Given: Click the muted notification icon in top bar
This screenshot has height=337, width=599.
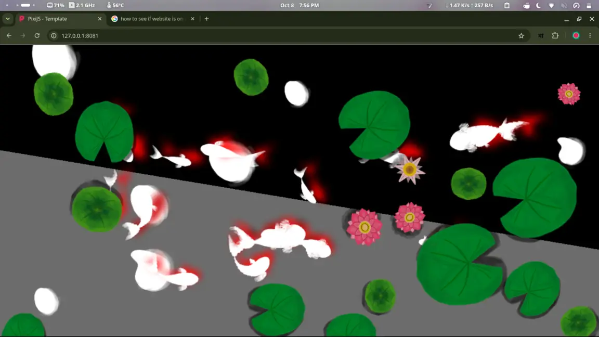Looking at the screenshot, I should pyautogui.click(x=564, y=5).
